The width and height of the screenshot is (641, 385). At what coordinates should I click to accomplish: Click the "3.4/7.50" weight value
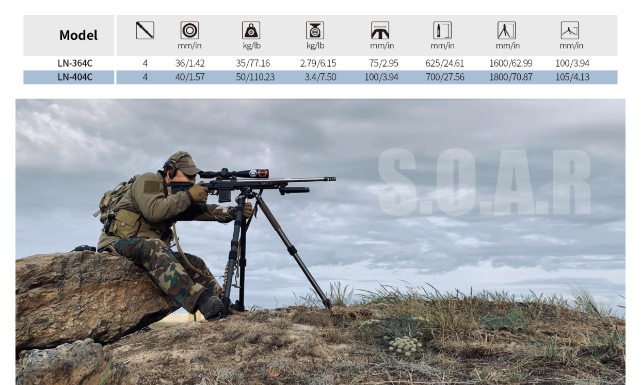coord(320,77)
